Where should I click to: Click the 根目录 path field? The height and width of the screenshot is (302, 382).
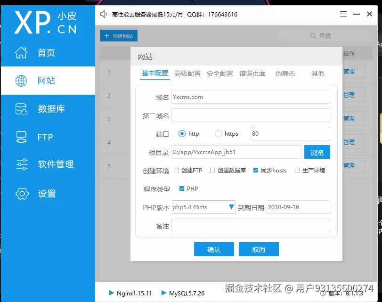coord(236,152)
